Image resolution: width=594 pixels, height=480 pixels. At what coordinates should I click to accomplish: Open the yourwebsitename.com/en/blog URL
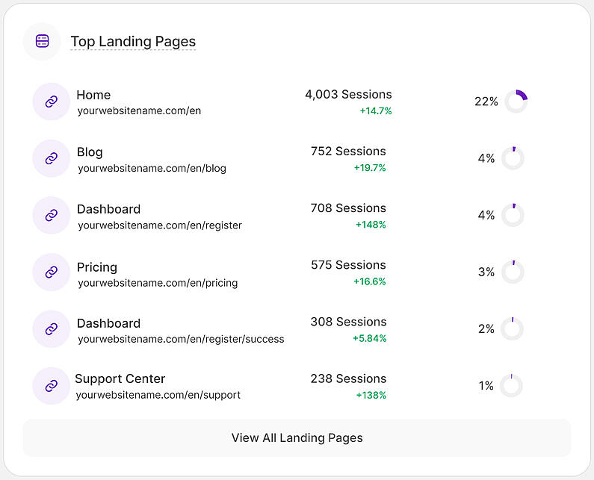click(152, 168)
